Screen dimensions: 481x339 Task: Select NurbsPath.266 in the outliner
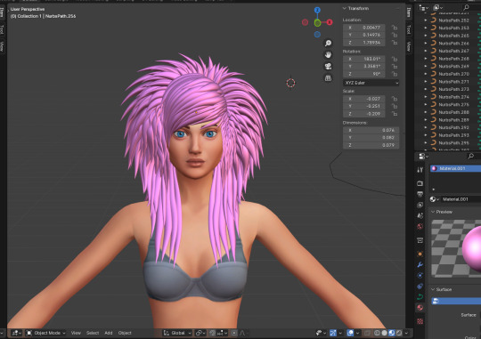[453, 44]
